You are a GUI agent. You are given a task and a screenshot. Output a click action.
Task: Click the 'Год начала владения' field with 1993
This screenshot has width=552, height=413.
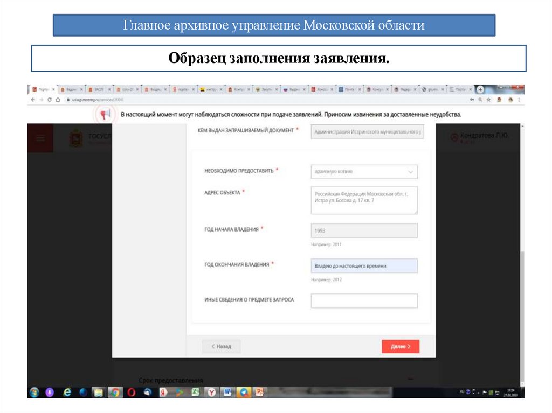click(364, 231)
